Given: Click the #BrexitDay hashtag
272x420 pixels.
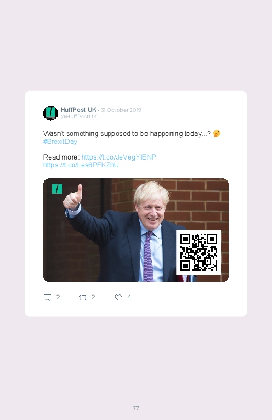Looking at the screenshot, I should (60, 141).
